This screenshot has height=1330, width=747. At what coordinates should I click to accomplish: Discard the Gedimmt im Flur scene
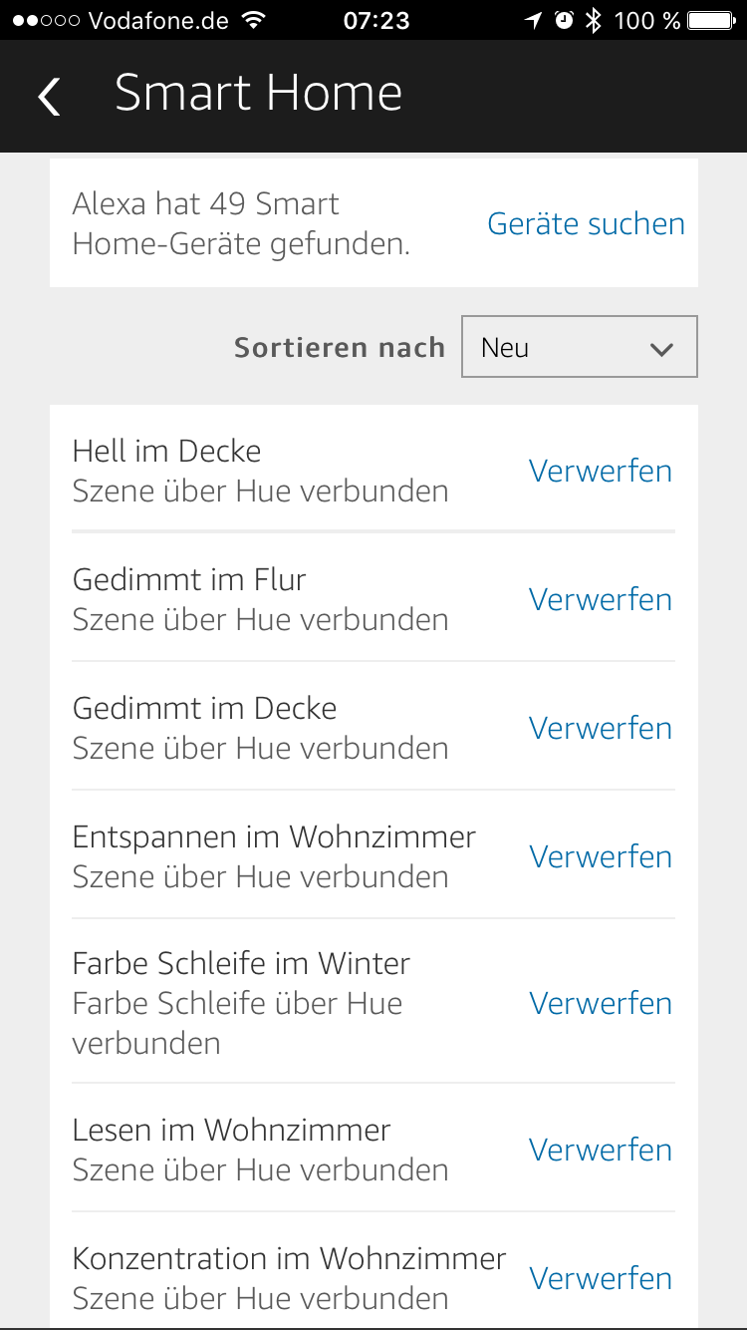pyautogui.click(x=600, y=599)
